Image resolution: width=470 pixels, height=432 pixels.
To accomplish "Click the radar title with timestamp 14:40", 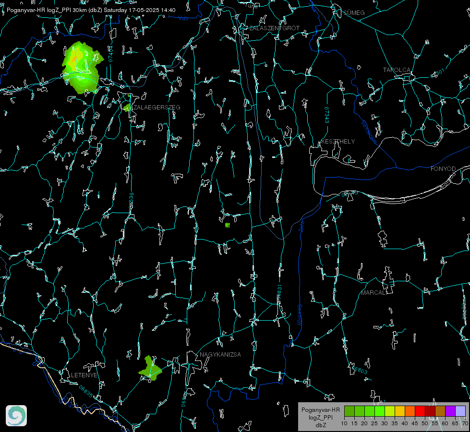I will click(91, 10).
